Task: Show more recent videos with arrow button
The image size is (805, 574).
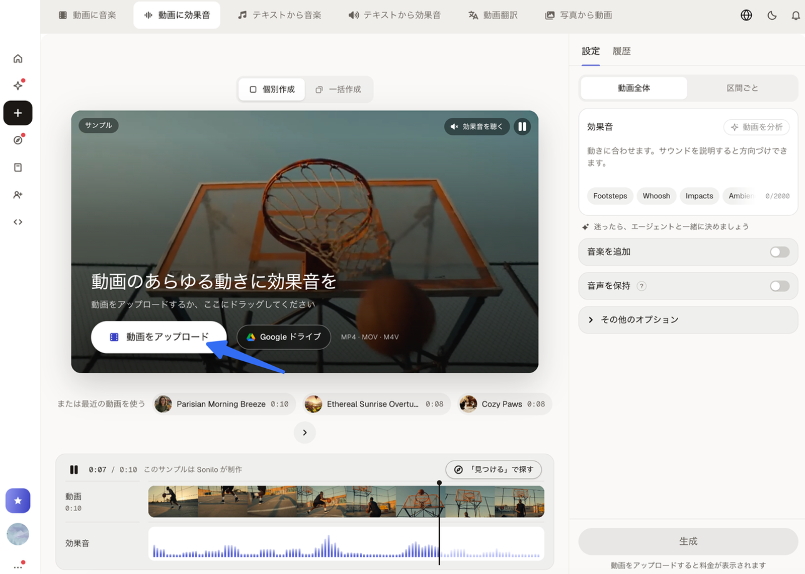Action: tap(305, 433)
